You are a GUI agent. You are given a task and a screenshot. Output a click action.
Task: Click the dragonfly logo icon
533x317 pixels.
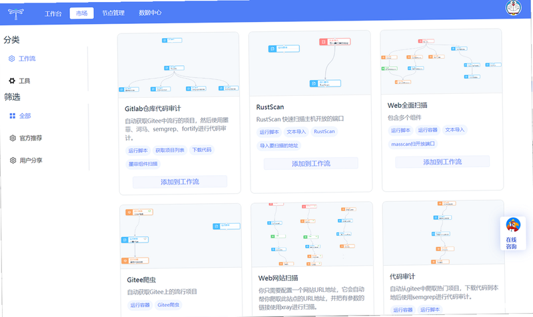[x=15, y=13]
